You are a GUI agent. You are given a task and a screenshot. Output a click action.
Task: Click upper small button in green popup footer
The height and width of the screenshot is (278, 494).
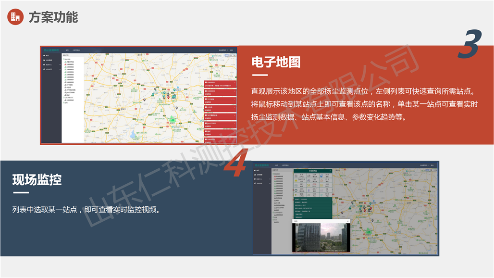tap(299, 215)
